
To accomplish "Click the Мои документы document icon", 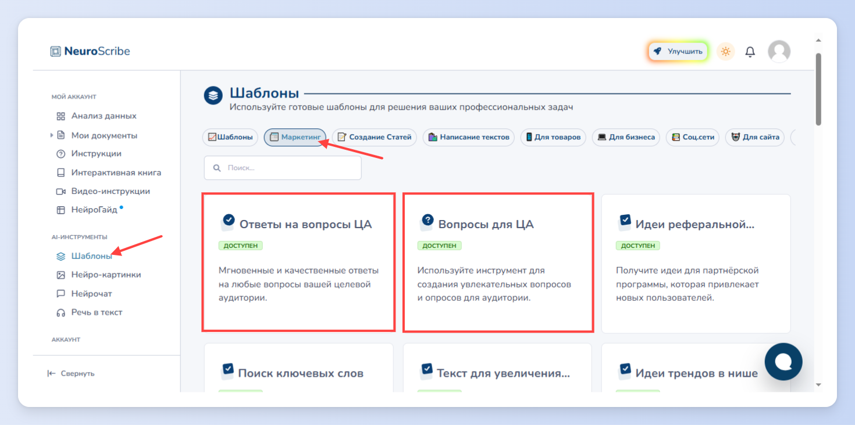I will (x=60, y=135).
